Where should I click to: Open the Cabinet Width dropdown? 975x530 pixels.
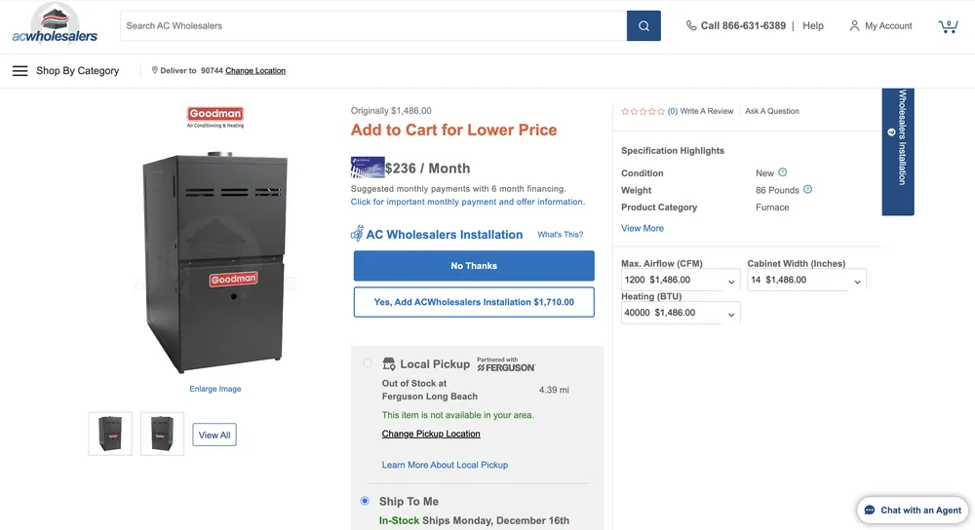805,281
